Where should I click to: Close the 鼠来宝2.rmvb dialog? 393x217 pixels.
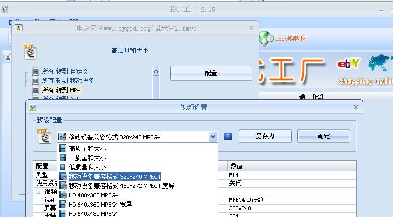coord(252,28)
